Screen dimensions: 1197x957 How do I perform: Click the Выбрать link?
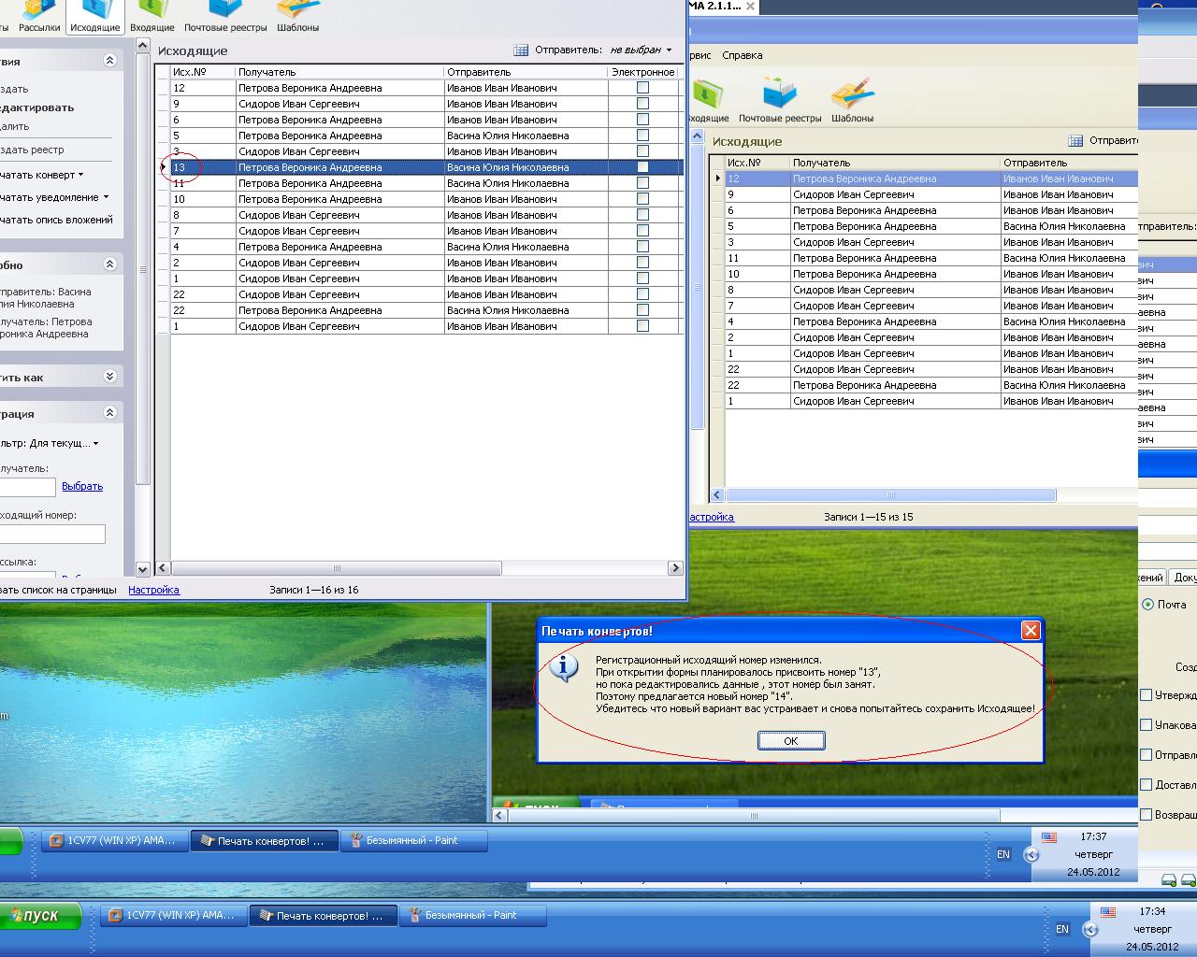[82, 486]
